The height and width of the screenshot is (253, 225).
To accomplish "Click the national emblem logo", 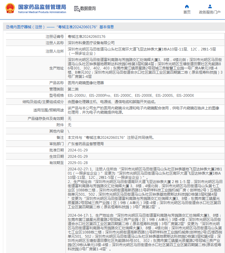I will [10, 8].
